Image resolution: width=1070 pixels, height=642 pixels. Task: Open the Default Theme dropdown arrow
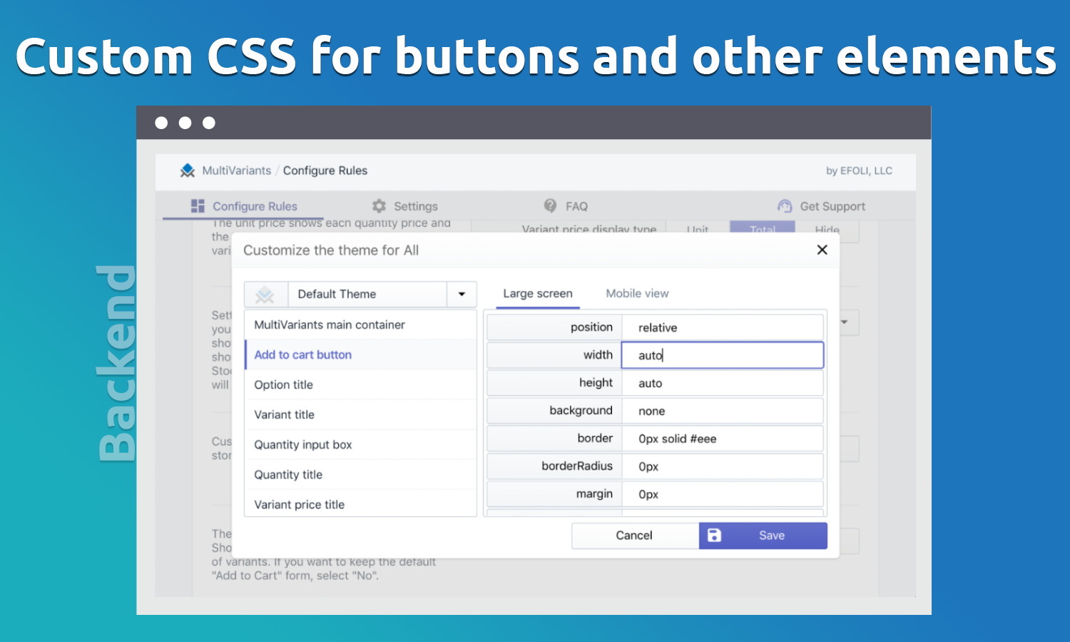pos(462,294)
